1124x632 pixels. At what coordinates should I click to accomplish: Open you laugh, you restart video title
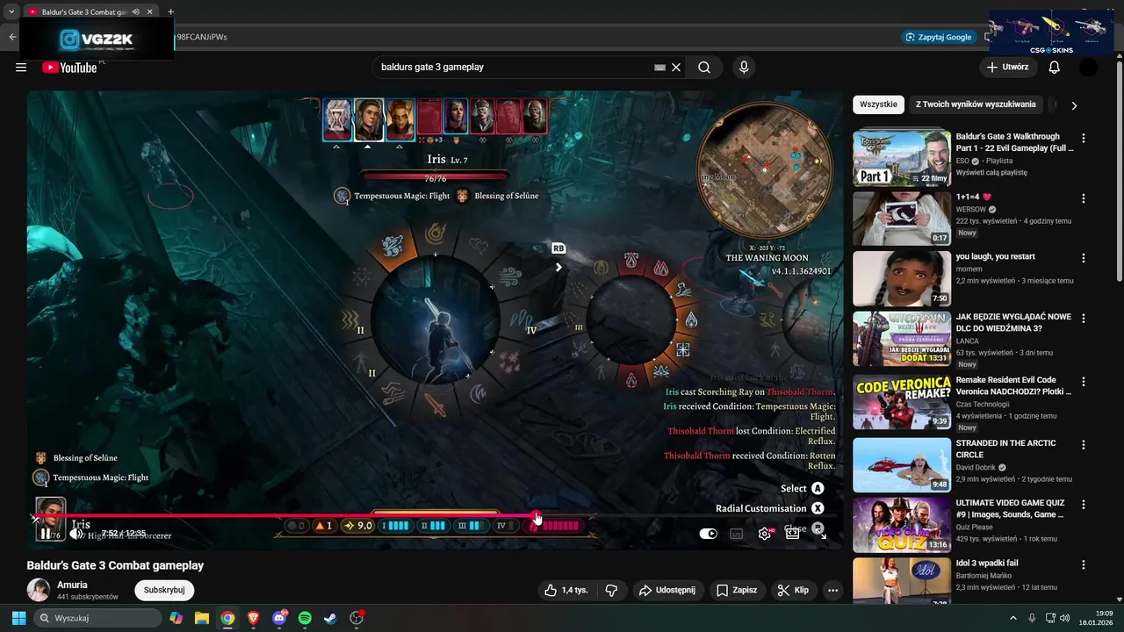pyautogui.click(x=995, y=256)
